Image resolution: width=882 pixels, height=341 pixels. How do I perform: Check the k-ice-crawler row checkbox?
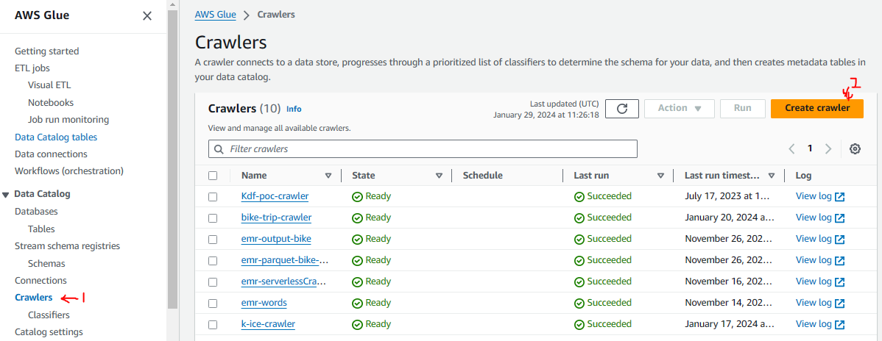(213, 325)
